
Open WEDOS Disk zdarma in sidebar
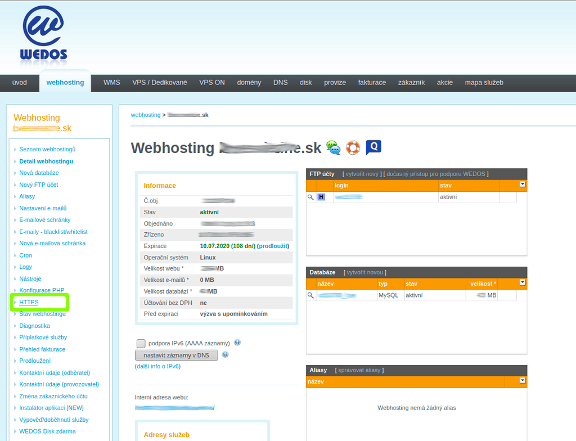[47, 431]
